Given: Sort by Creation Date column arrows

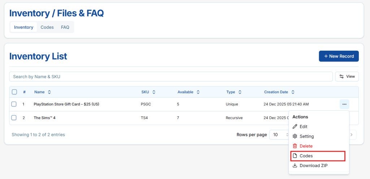Looking at the screenshot, I should point(293,92).
